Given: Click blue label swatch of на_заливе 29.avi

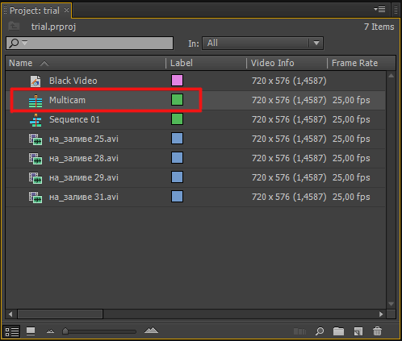Looking at the screenshot, I should (x=177, y=177).
